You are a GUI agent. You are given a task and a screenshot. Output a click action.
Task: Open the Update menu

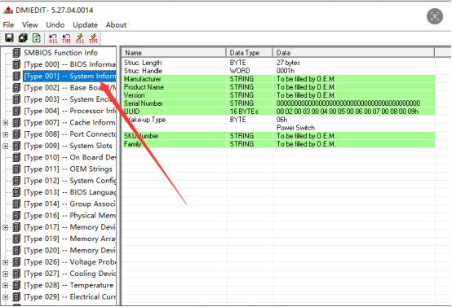point(85,24)
